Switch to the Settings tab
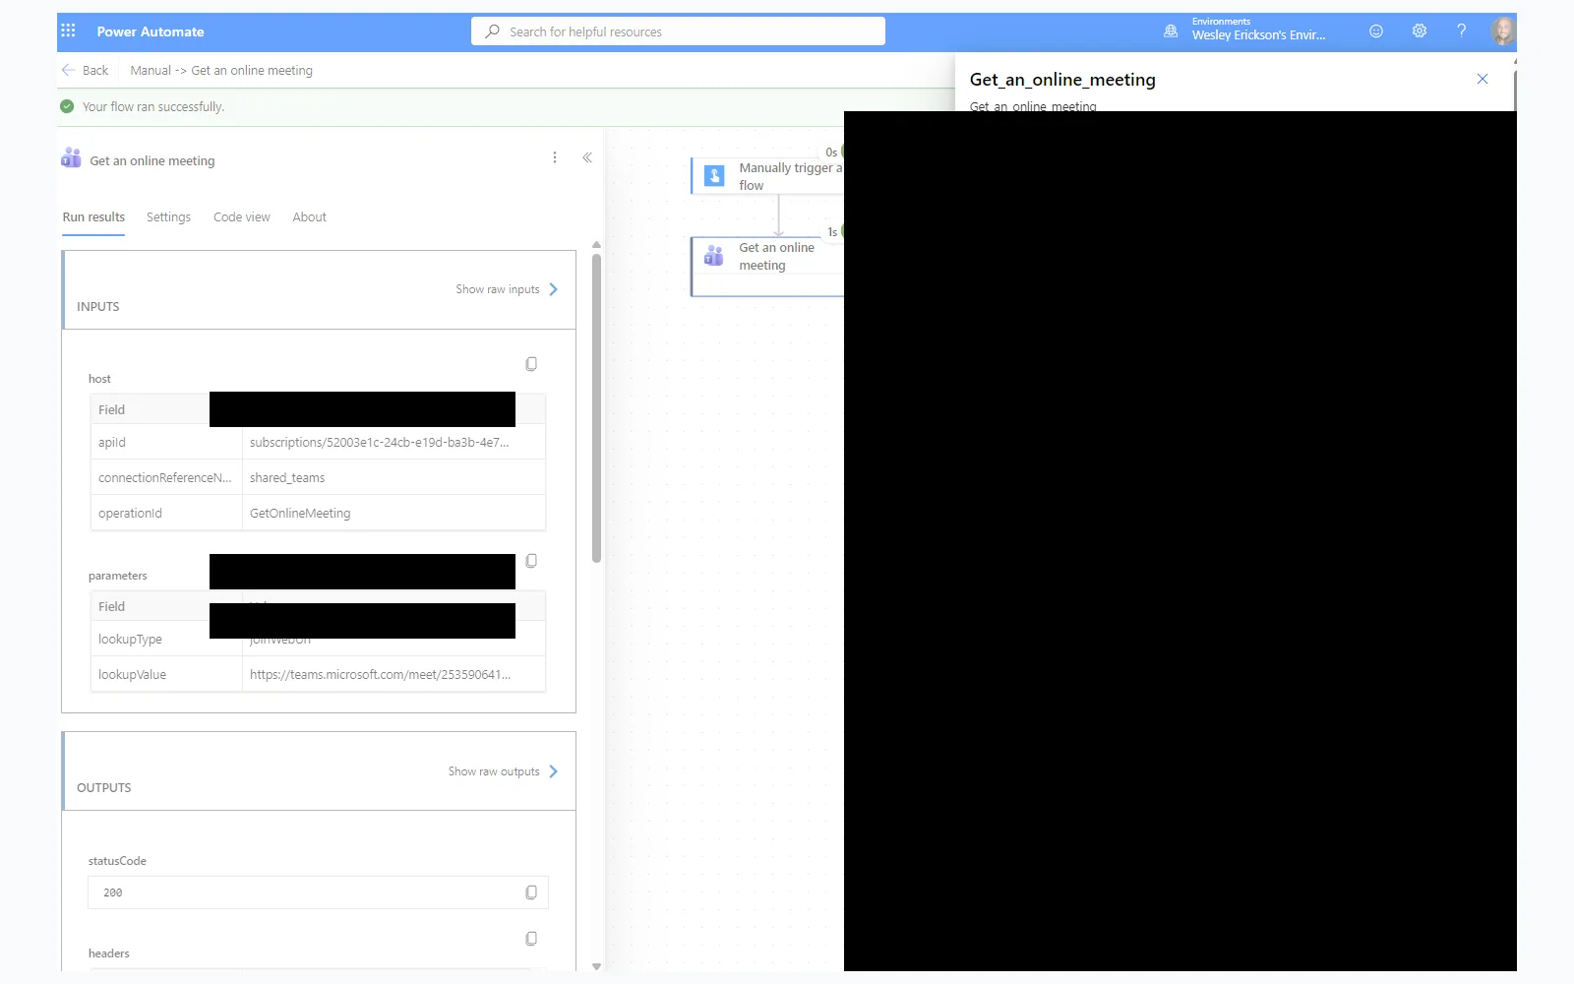The height and width of the screenshot is (984, 1574). 168,217
